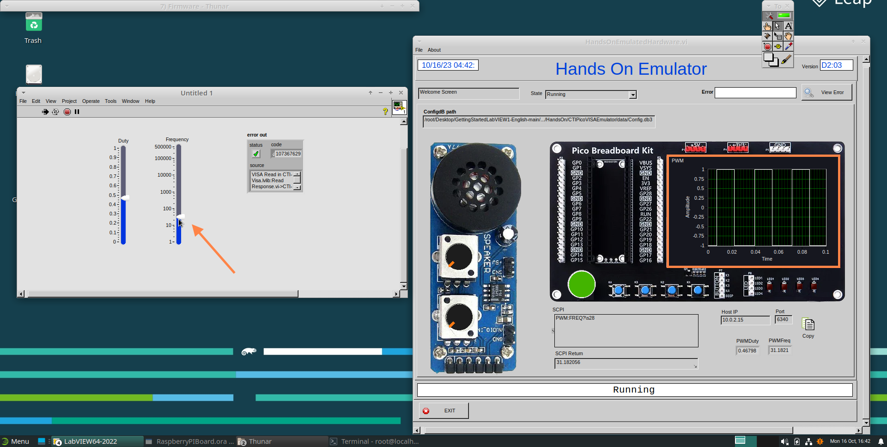Click the SCPI text box with PWM:FREQ?
The height and width of the screenshot is (447, 887).
626,331
